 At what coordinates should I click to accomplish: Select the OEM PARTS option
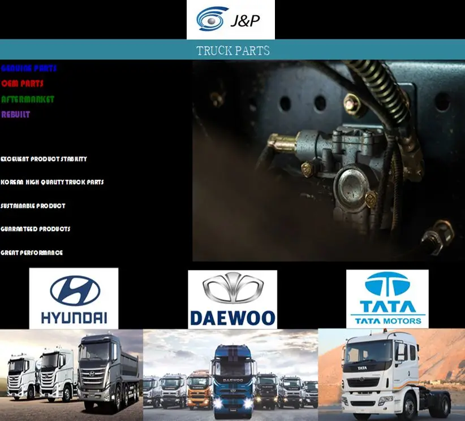(21, 83)
